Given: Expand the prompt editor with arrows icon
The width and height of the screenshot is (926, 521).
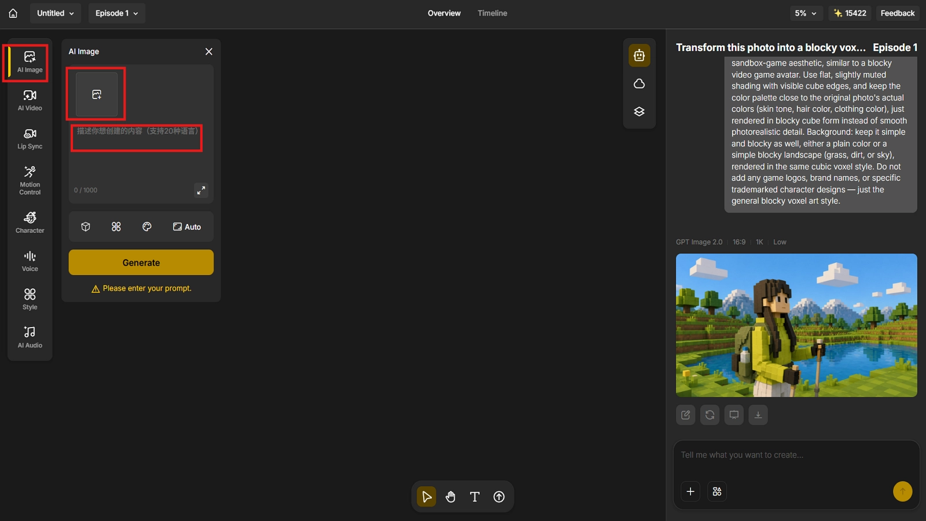Looking at the screenshot, I should [201, 190].
